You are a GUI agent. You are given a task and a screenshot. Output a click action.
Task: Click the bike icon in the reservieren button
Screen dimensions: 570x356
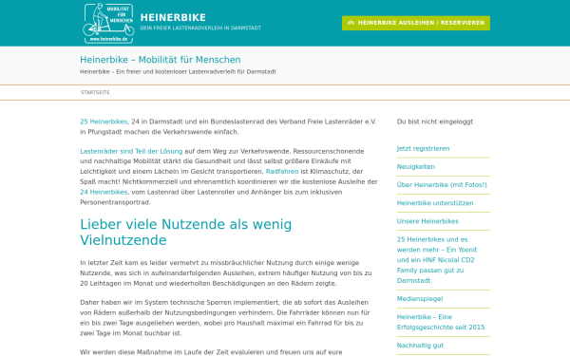coord(351,23)
